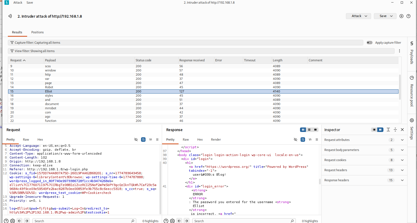Click the Request editor vertical scrollbar

160,188
